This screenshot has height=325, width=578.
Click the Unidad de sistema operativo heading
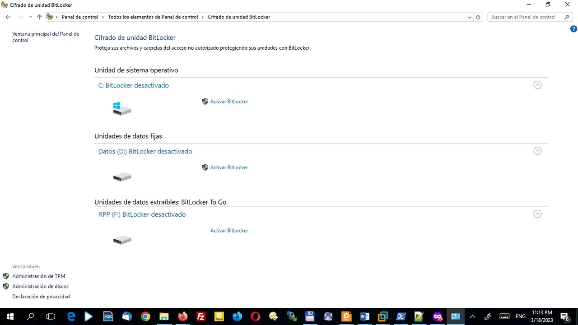pyautogui.click(x=136, y=70)
